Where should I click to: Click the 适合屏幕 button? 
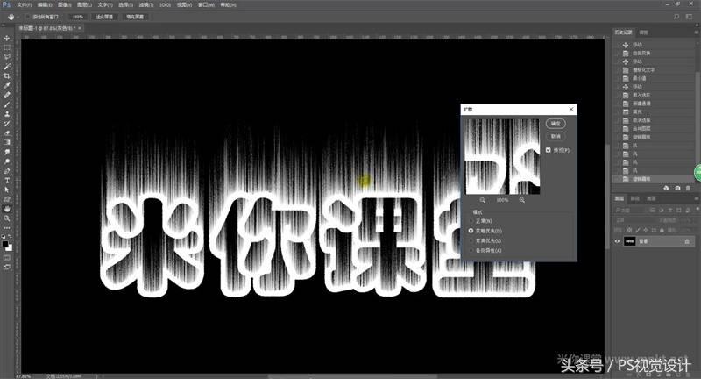(x=104, y=17)
